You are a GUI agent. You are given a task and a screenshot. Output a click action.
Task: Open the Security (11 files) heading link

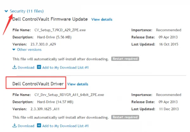click(27, 11)
